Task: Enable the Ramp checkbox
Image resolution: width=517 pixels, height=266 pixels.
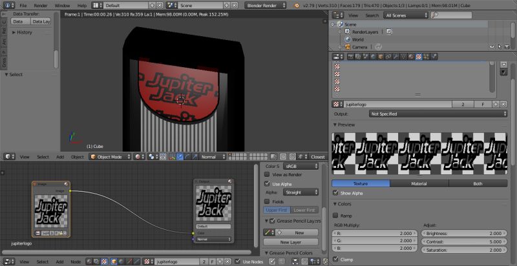Action: coord(335,216)
